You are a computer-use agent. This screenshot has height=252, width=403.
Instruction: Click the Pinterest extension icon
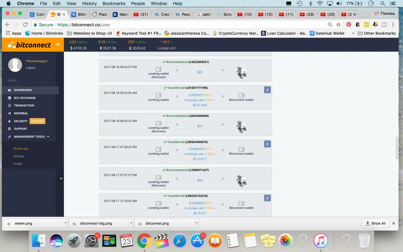(x=349, y=25)
